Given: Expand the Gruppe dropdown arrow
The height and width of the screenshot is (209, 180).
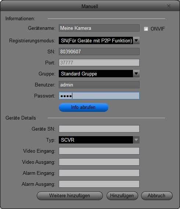Looking at the screenshot, I should (x=136, y=74).
